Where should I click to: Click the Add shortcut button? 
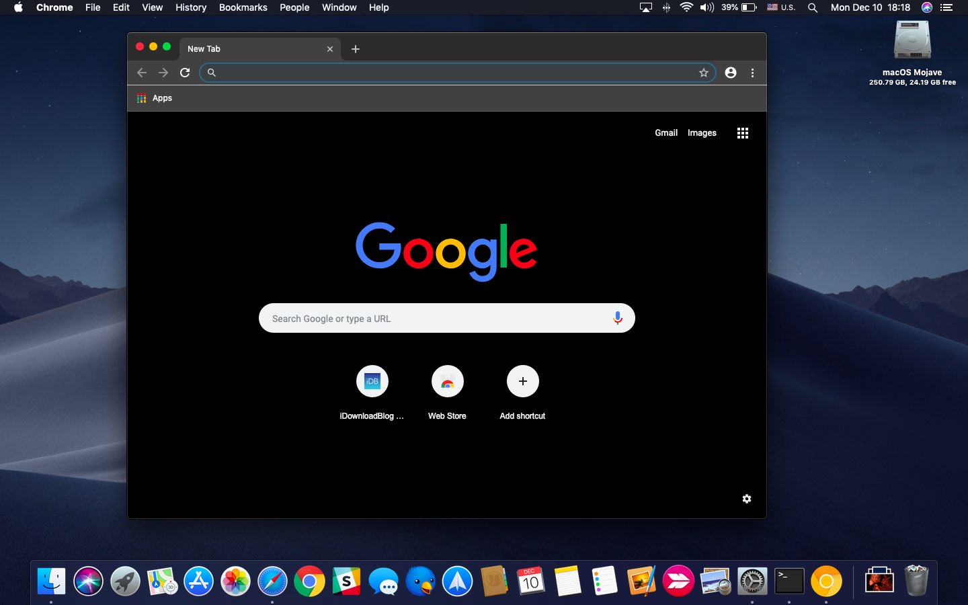point(522,382)
